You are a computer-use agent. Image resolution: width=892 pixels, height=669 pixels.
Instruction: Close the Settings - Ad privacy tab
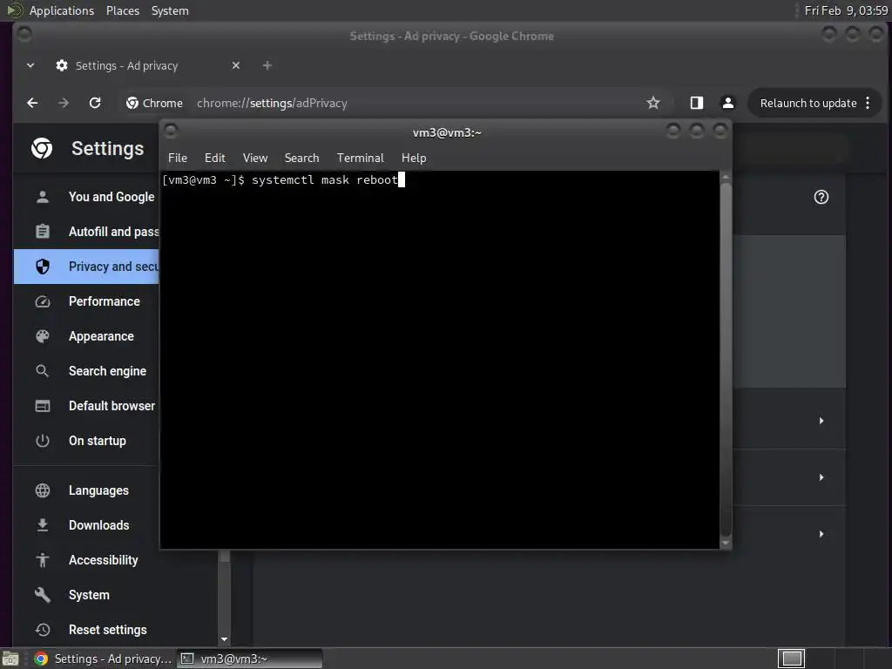(x=236, y=65)
